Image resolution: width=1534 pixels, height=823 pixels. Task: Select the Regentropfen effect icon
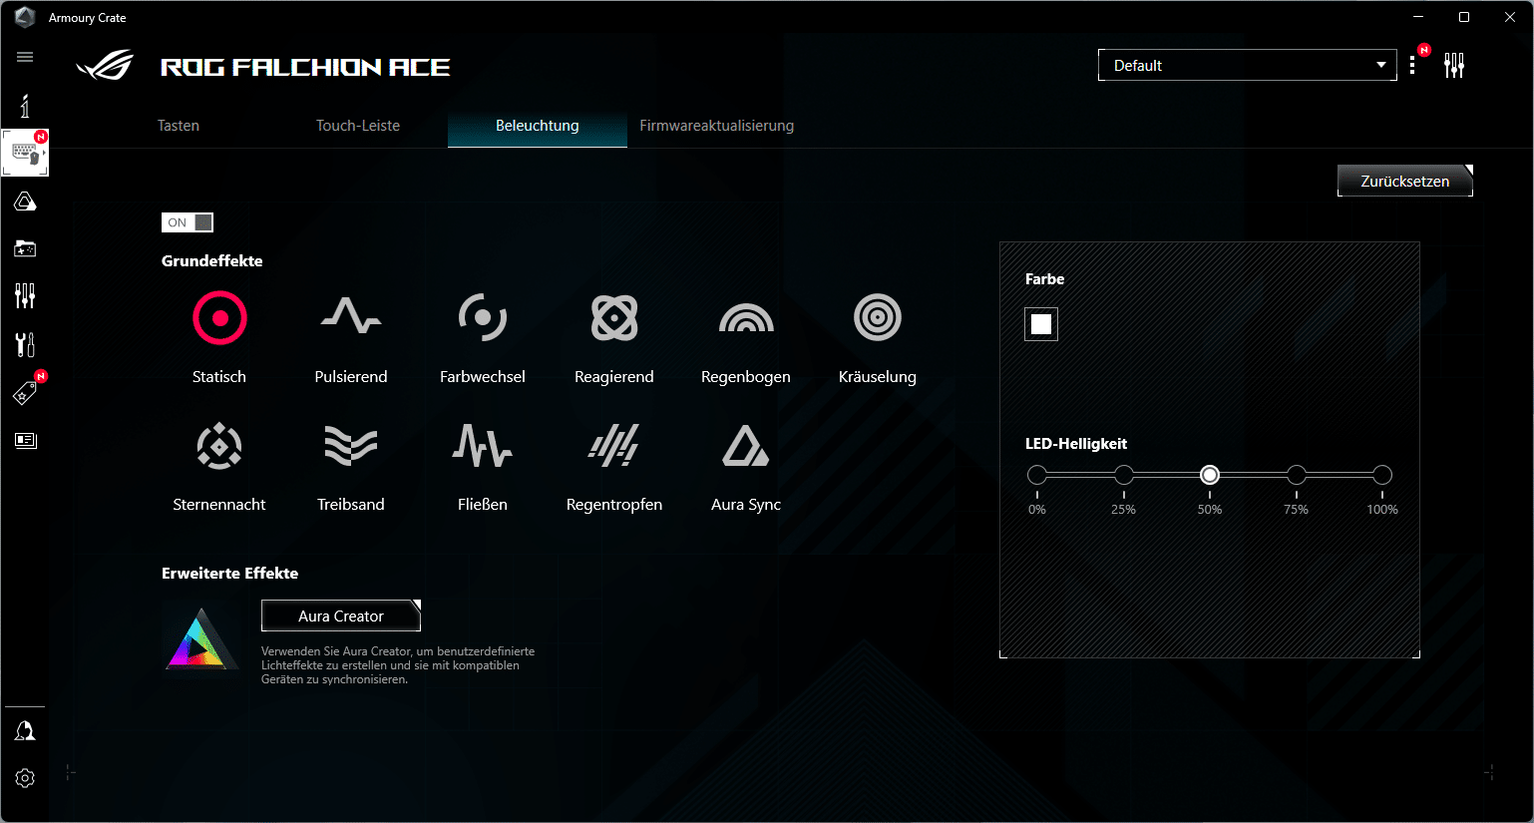click(x=613, y=446)
